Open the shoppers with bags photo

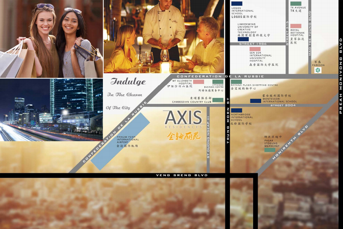51,38
